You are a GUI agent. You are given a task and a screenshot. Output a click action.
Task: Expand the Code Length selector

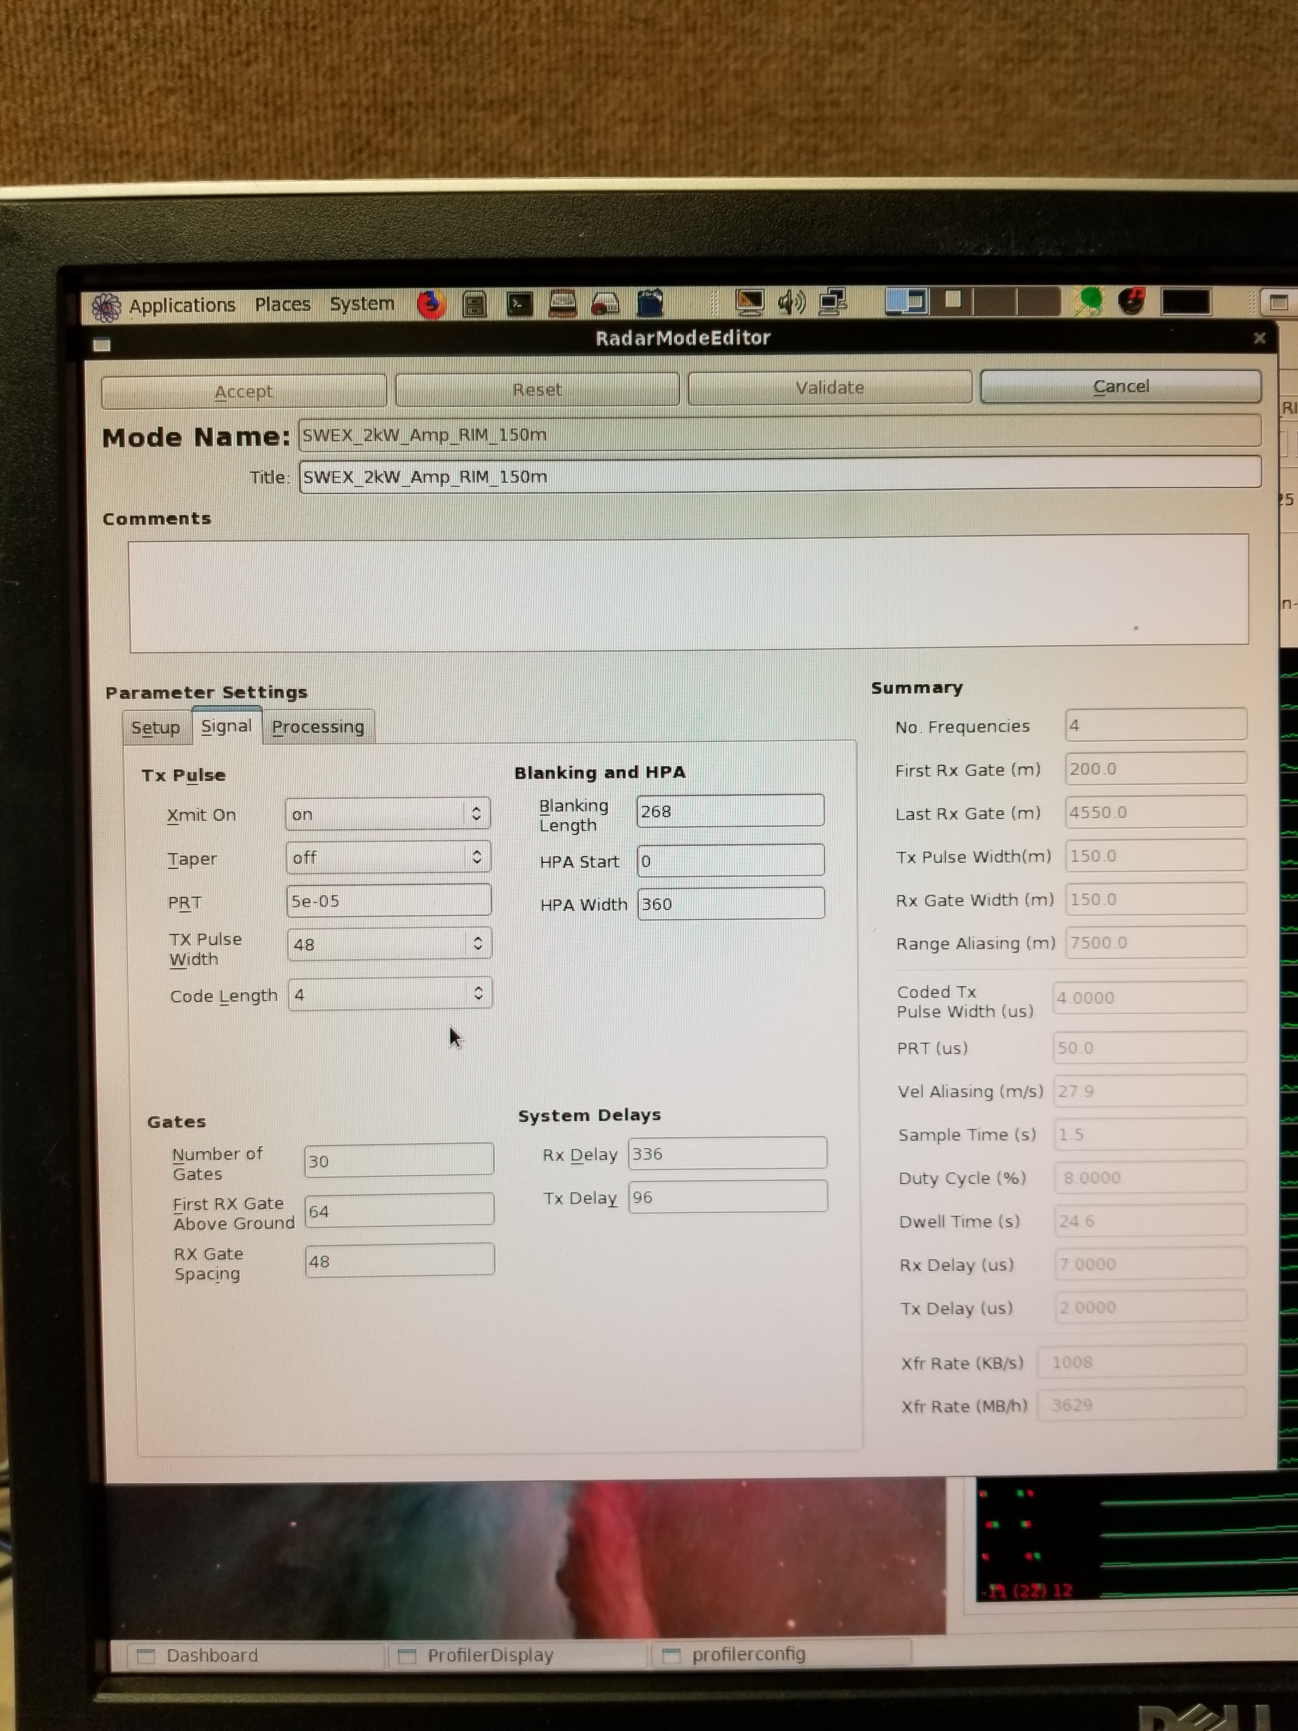click(390, 995)
